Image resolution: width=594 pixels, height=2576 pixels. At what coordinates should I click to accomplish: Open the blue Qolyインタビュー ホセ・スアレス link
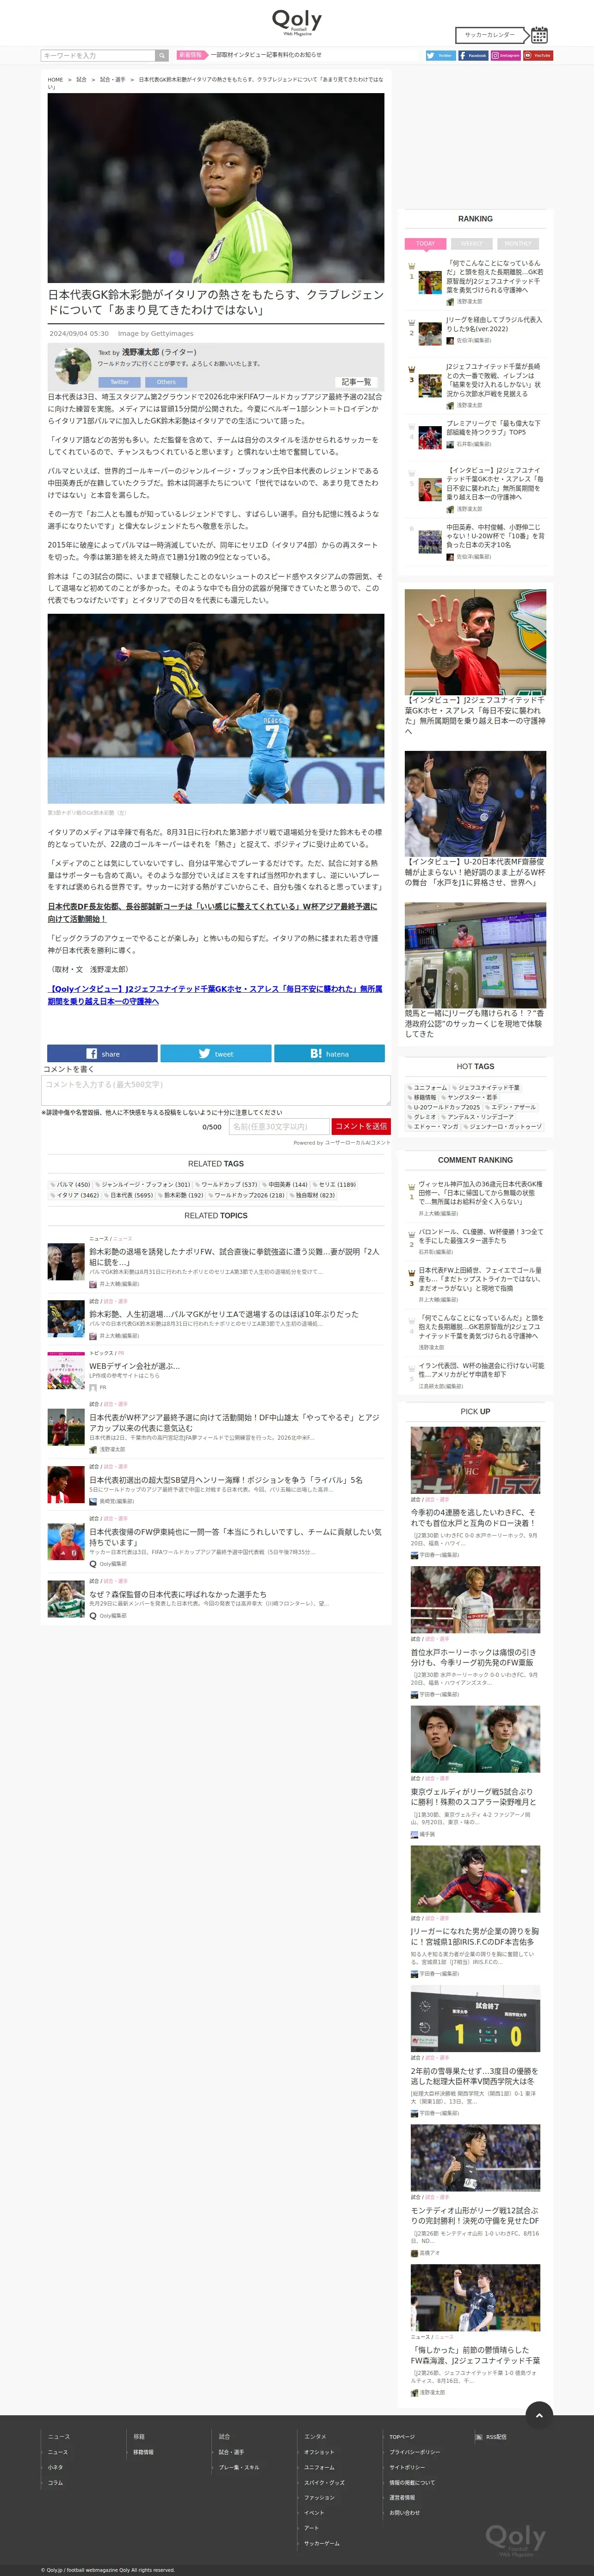click(215, 995)
